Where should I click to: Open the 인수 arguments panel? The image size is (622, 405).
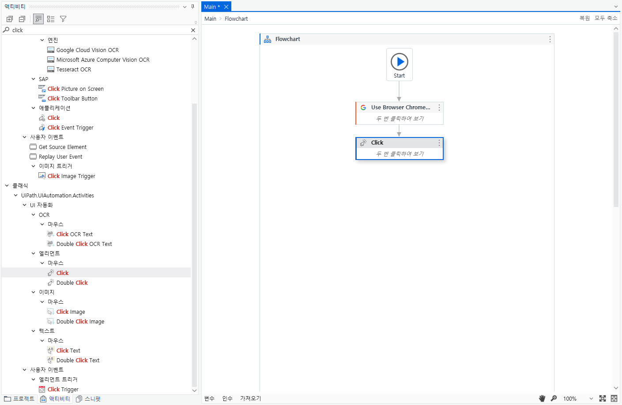(x=227, y=398)
